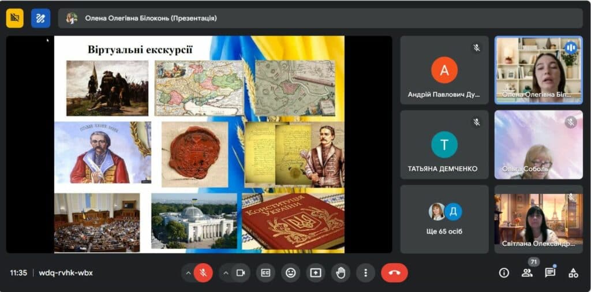
Task: Click the presenter avatar in the top bar
Action: click(x=72, y=18)
